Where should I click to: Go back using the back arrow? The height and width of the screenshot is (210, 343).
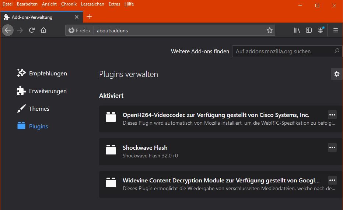(x=8, y=31)
